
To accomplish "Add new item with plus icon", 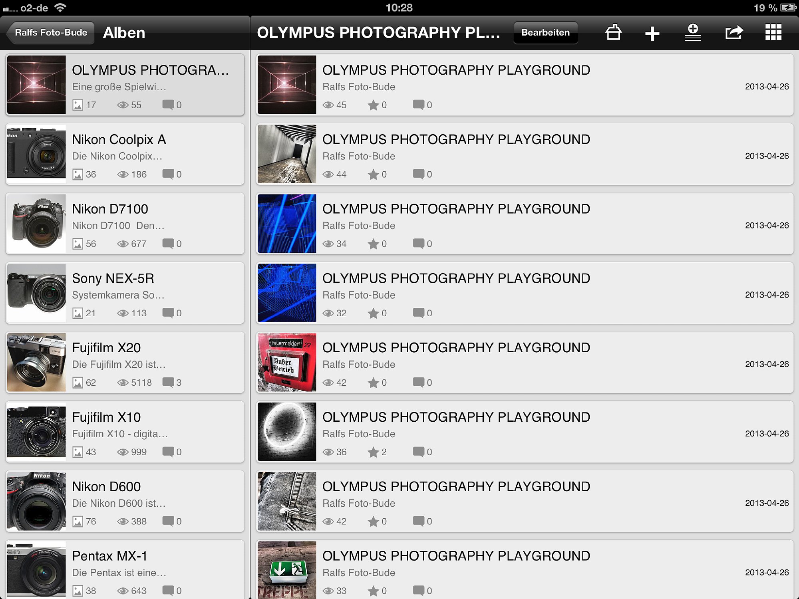I will point(652,33).
